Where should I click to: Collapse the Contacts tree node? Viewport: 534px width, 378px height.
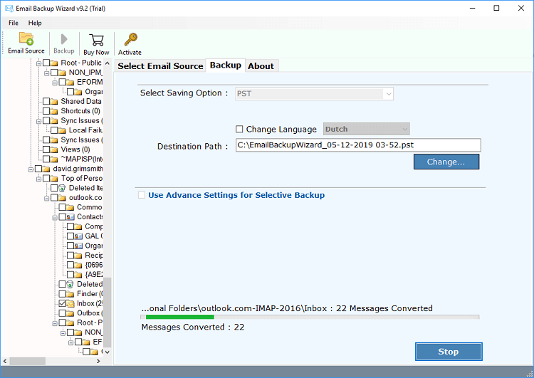pyautogui.click(x=55, y=217)
